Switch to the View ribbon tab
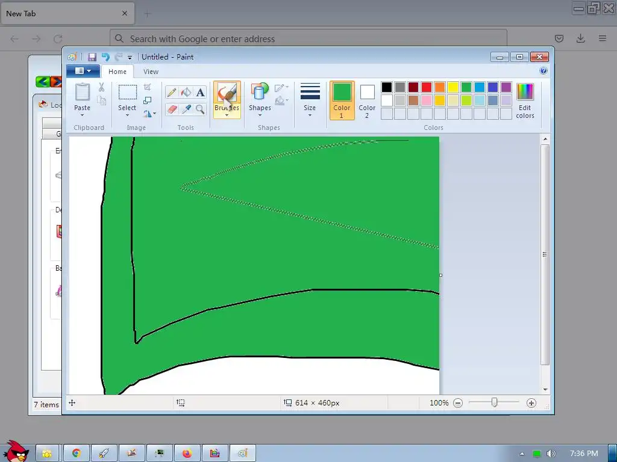617x462 pixels. coord(151,72)
